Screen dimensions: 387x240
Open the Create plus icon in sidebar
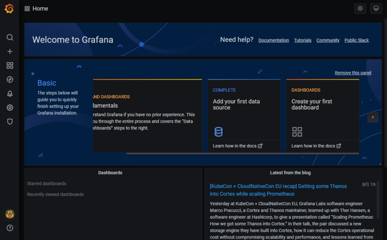(x=10, y=51)
